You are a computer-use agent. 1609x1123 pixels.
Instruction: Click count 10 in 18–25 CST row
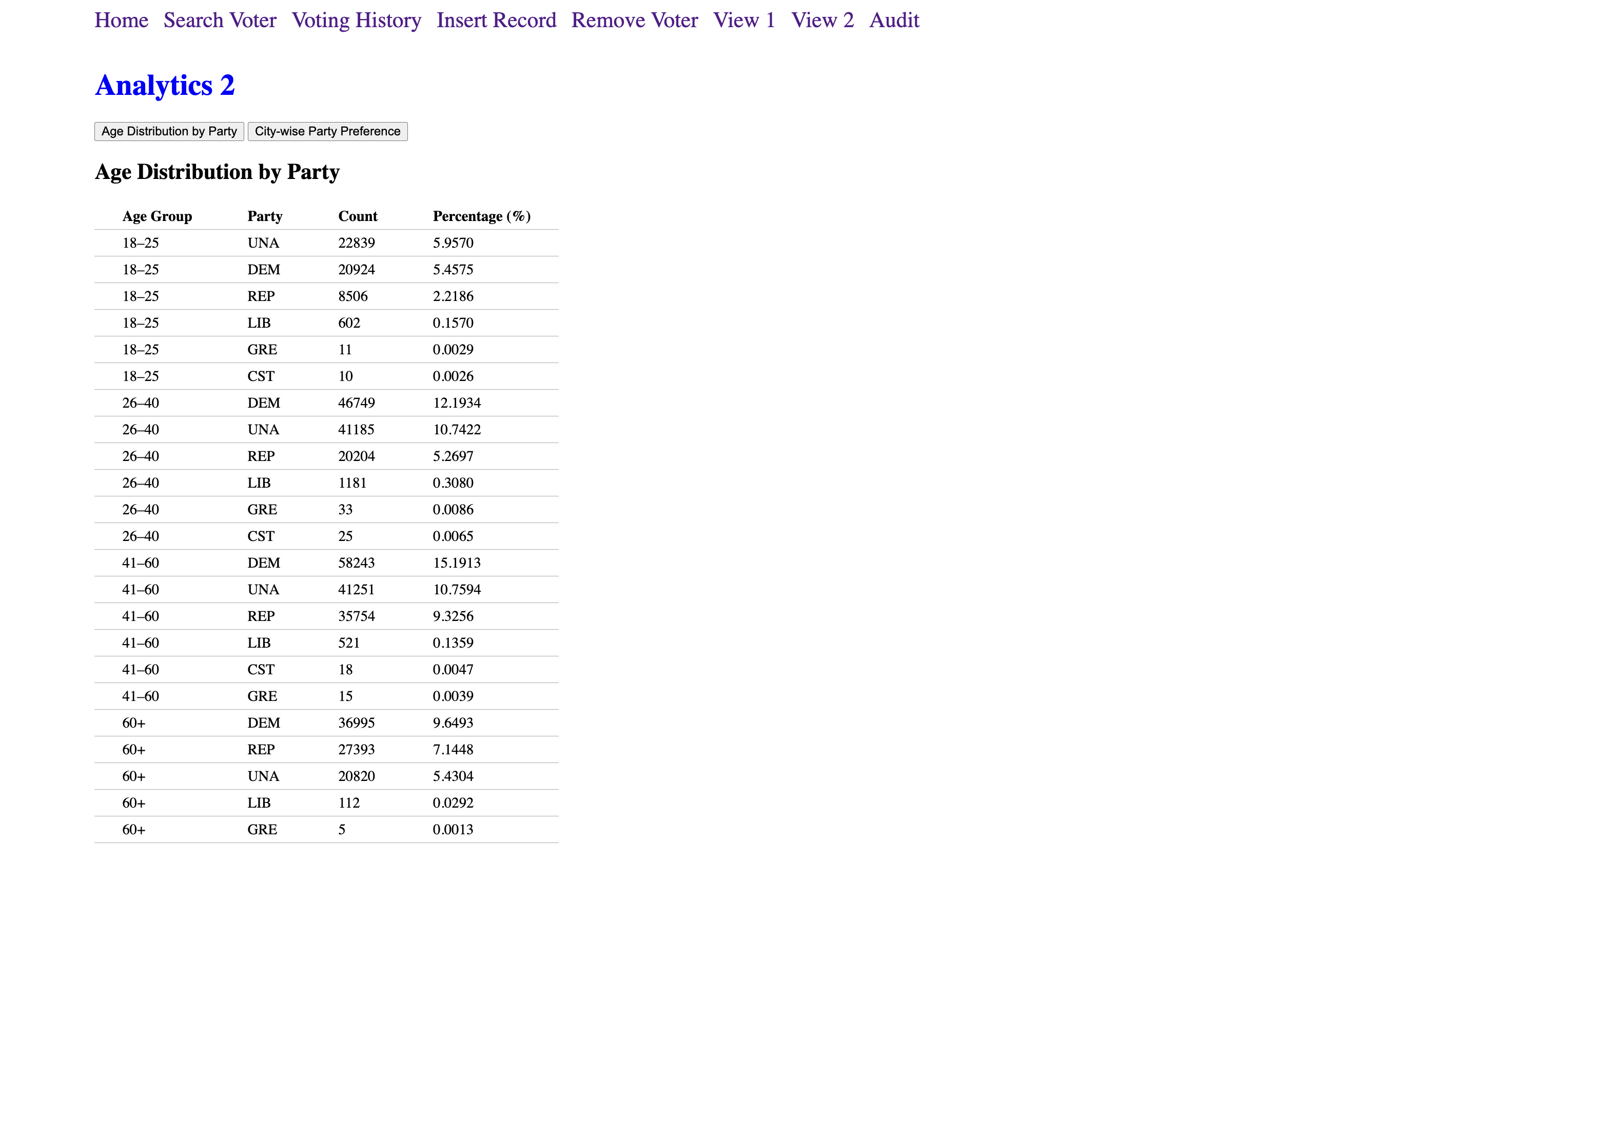(345, 375)
